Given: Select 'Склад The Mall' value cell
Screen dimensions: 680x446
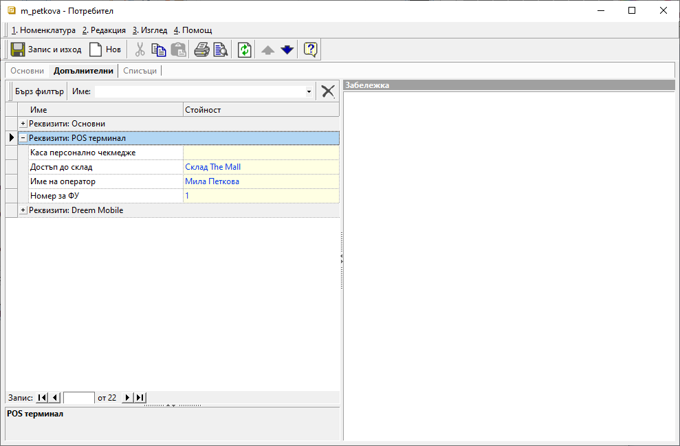Looking at the screenshot, I should pos(261,167).
